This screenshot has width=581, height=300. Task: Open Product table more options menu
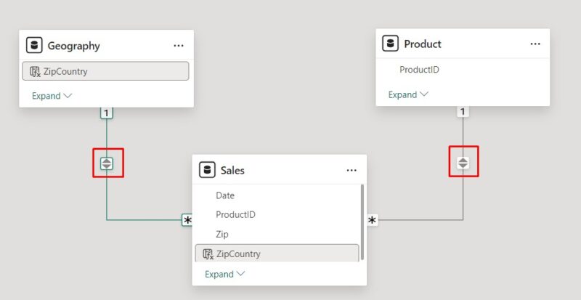click(535, 44)
